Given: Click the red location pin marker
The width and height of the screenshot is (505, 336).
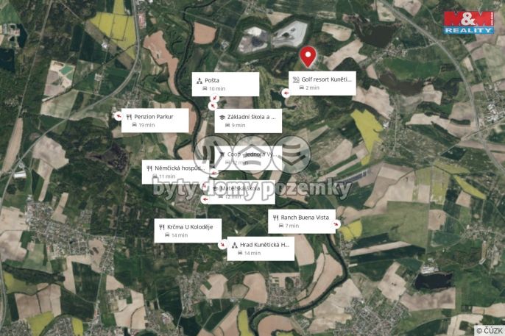Looking at the screenshot, I should [308, 57].
